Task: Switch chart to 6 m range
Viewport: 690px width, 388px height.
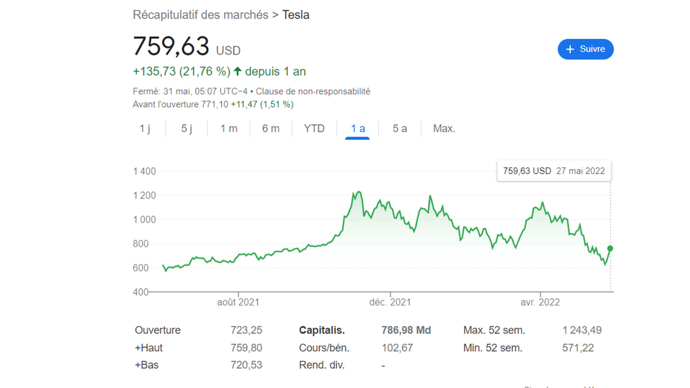Action: click(x=271, y=128)
